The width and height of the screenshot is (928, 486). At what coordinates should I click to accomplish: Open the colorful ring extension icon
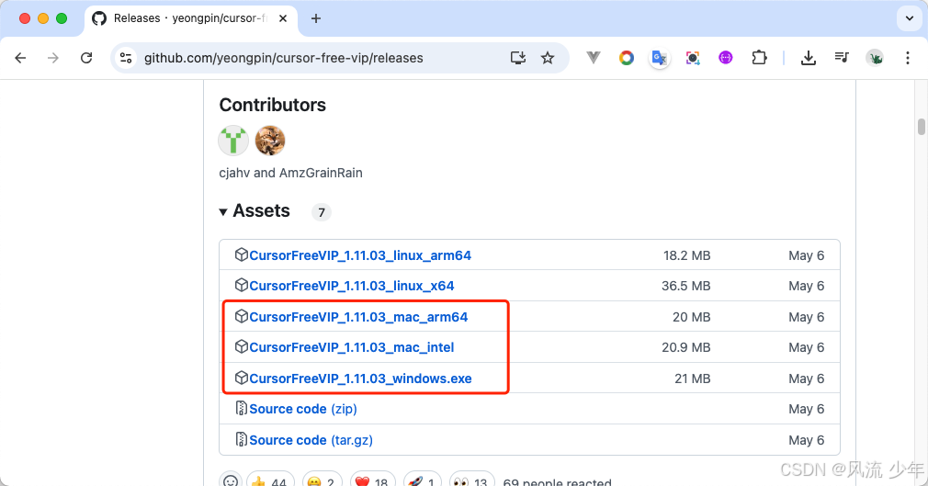point(626,58)
